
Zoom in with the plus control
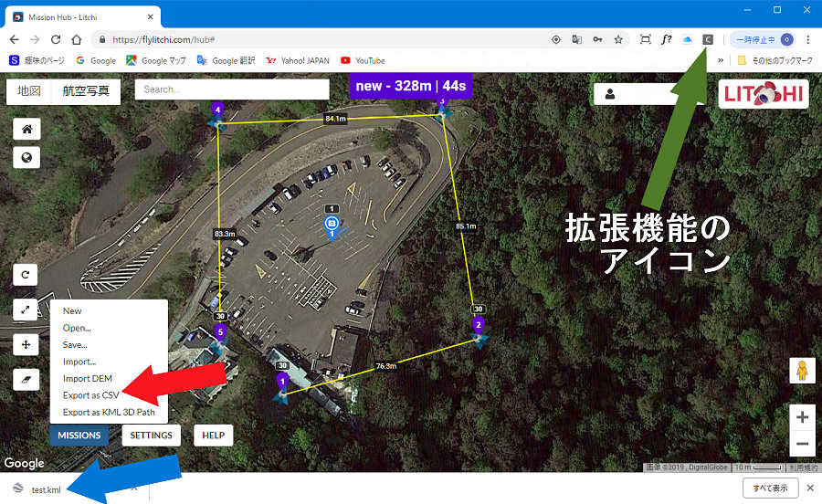[802, 417]
